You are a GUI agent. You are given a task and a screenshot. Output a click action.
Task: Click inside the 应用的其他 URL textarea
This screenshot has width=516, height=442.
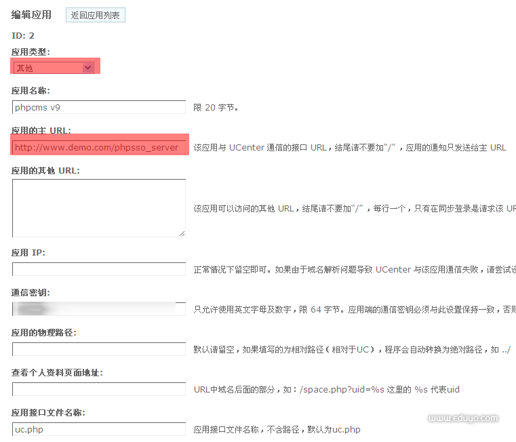click(x=98, y=207)
